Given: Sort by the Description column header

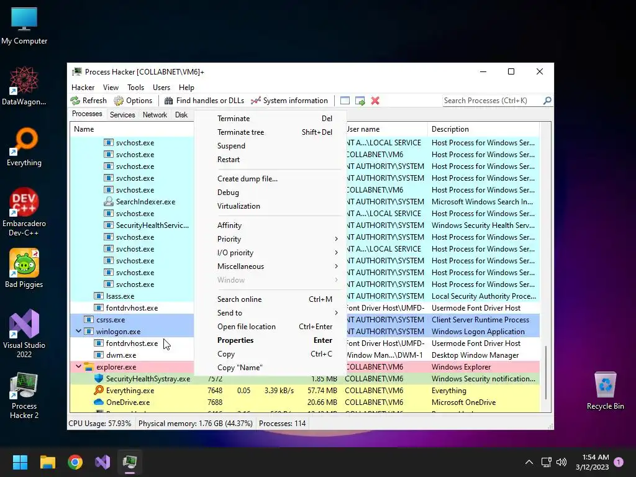Looking at the screenshot, I should (483, 129).
